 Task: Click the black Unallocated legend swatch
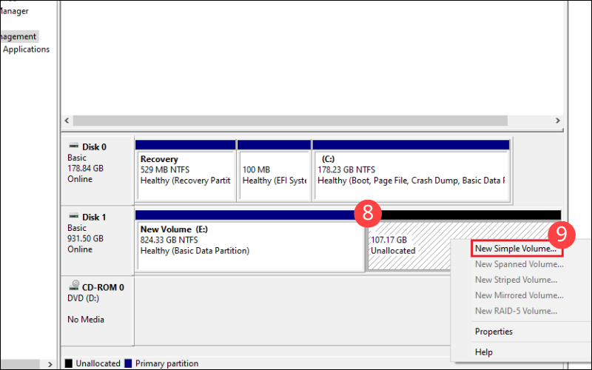(68, 363)
